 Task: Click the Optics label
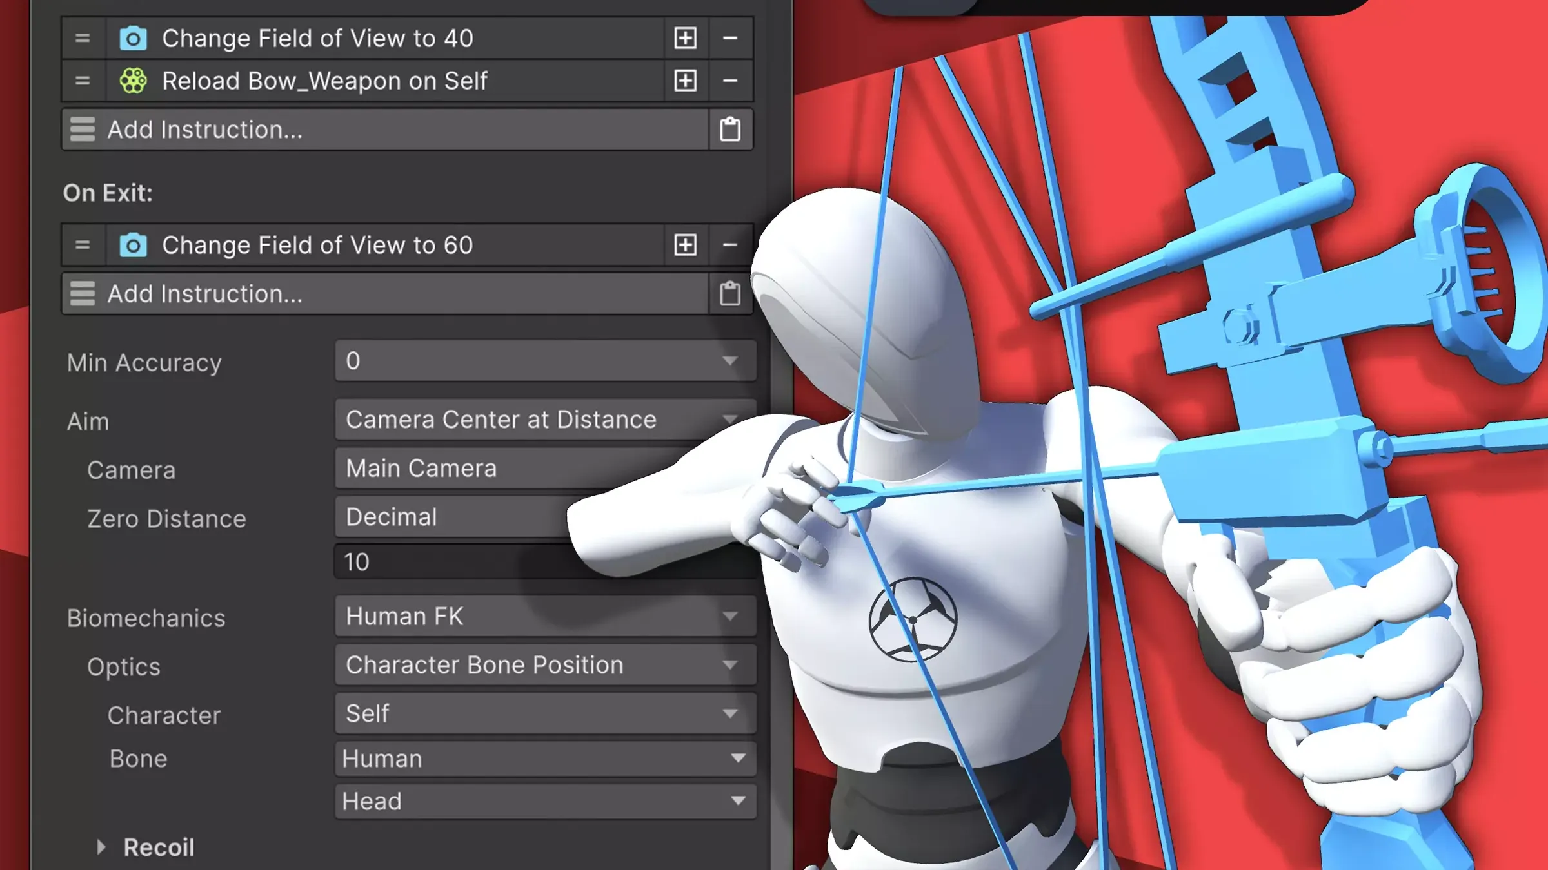click(124, 668)
